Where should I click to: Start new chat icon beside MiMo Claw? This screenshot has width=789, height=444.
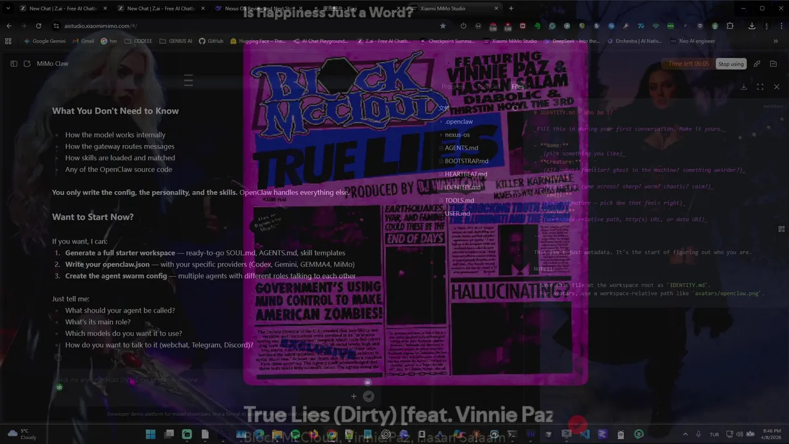[27, 64]
